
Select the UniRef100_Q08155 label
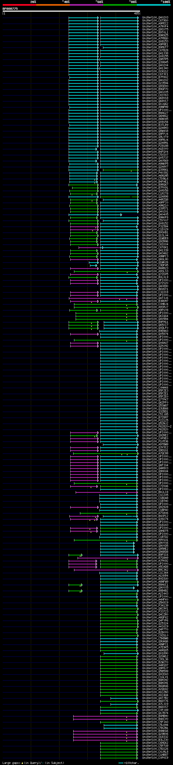(x=155, y=56)
